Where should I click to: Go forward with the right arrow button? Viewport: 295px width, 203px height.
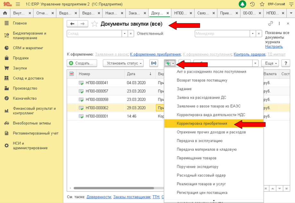[82, 24]
